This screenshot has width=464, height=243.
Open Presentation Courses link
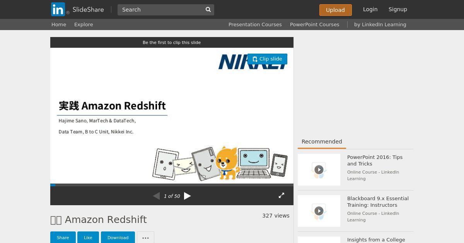(255, 24)
